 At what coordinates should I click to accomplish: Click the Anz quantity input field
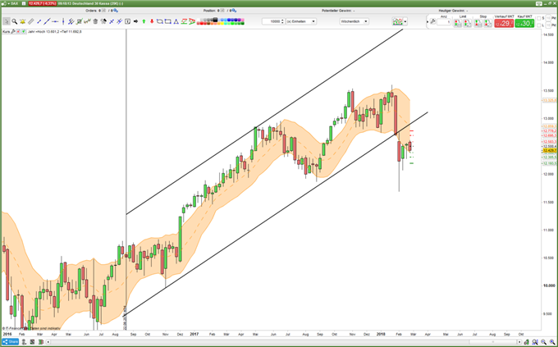(x=444, y=21)
